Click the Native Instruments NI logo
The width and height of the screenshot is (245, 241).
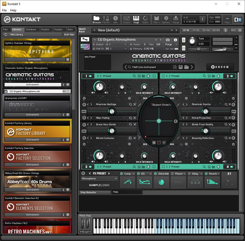pos(238,19)
